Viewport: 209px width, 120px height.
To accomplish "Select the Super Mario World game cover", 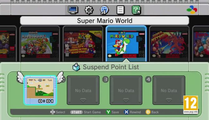I will point(126,44).
